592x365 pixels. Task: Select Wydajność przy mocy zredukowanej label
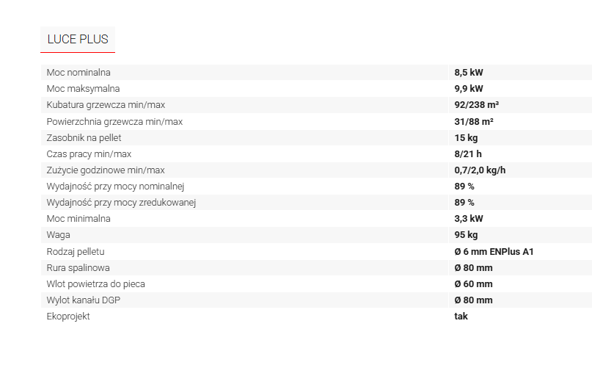[x=121, y=203]
